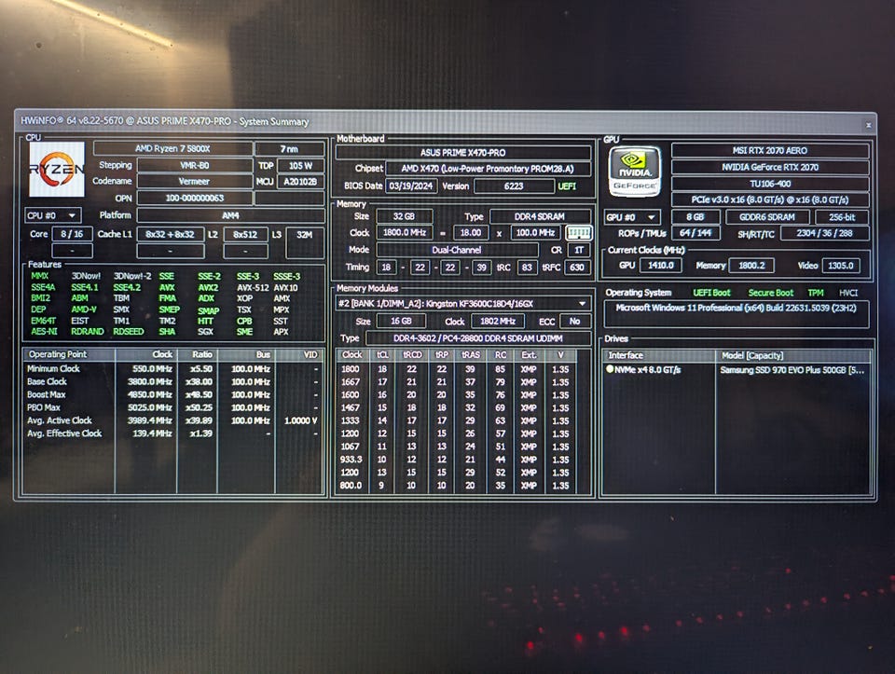Click the 105 W TDP field
This screenshot has width=895, height=674.
300,166
